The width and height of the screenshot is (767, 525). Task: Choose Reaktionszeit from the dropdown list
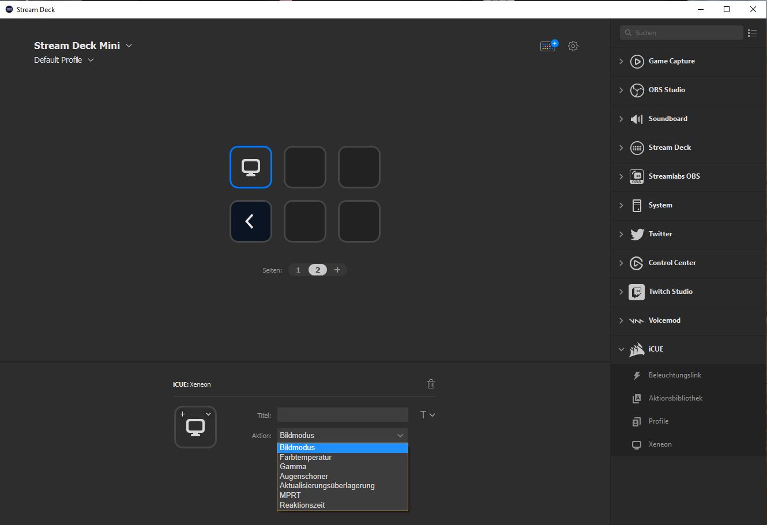coord(343,505)
